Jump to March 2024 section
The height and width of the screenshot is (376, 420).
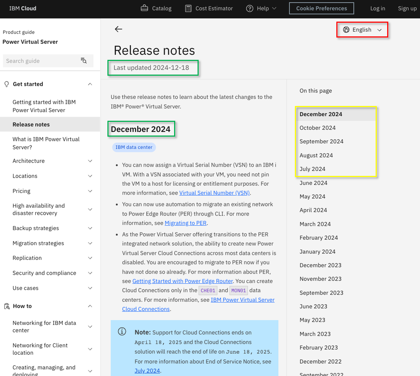[x=315, y=224]
